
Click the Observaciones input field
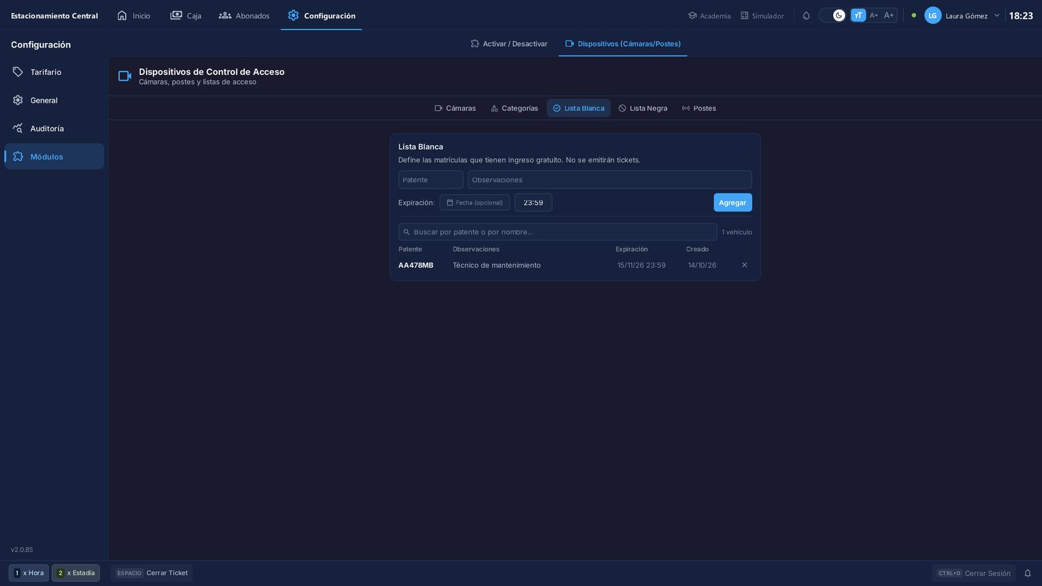(x=610, y=180)
